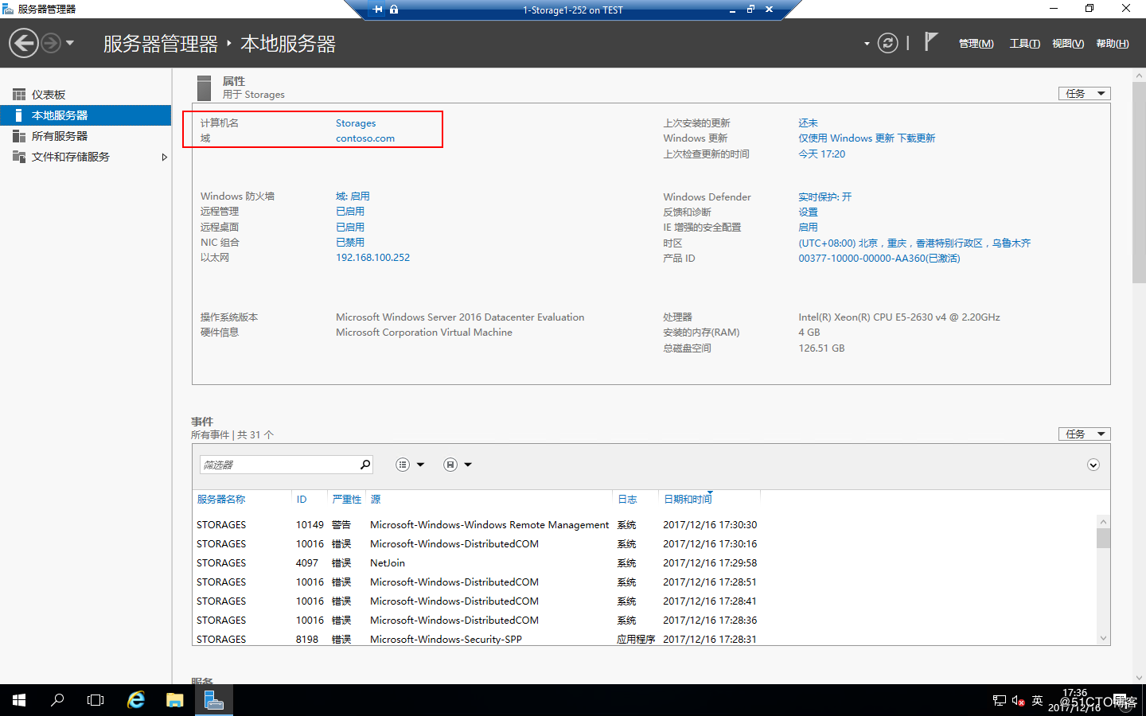
Task: Open the 任务 dropdown in events section
Action: 1084,434
